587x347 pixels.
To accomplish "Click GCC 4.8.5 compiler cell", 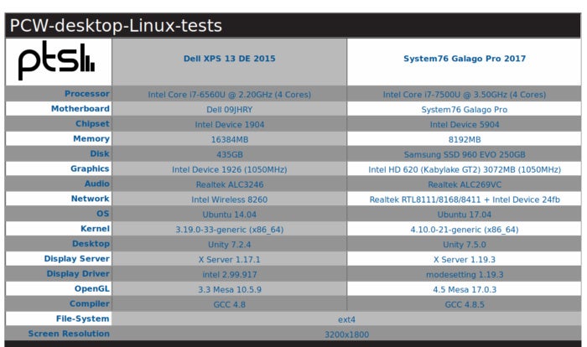I will [465, 304].
